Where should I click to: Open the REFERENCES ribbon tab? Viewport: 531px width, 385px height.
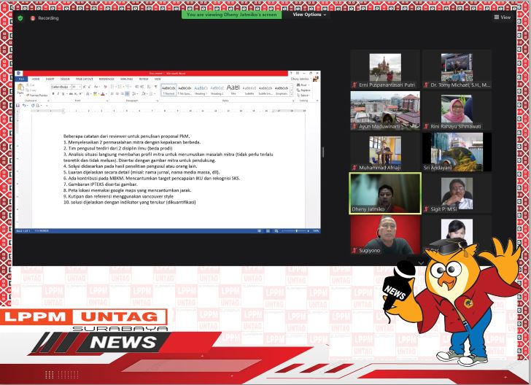106,79
